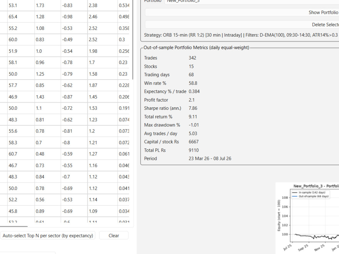Image resolution: width=339 pixels, height=254 pixels.
Task: Click the expectancy cell 0.191
Action: point(124,108)
